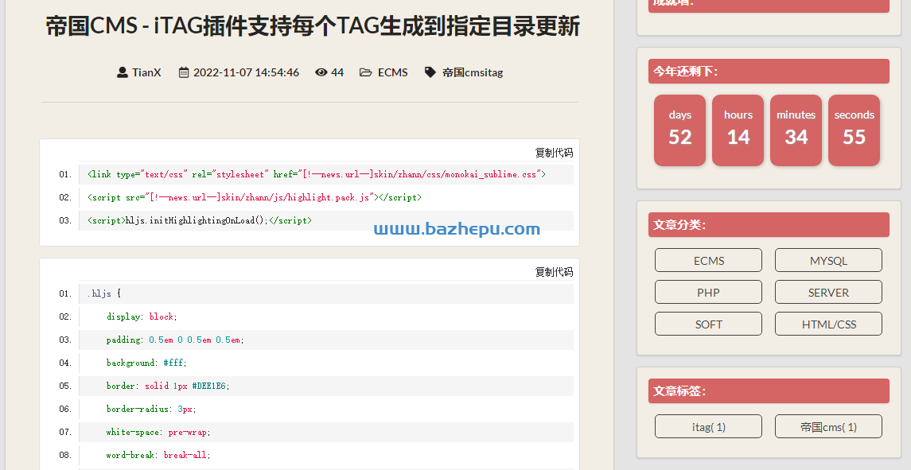The height and width of the screenshot is (470, 911).
Task: Select MYSQL category button
Action: (x=828, y=260)
